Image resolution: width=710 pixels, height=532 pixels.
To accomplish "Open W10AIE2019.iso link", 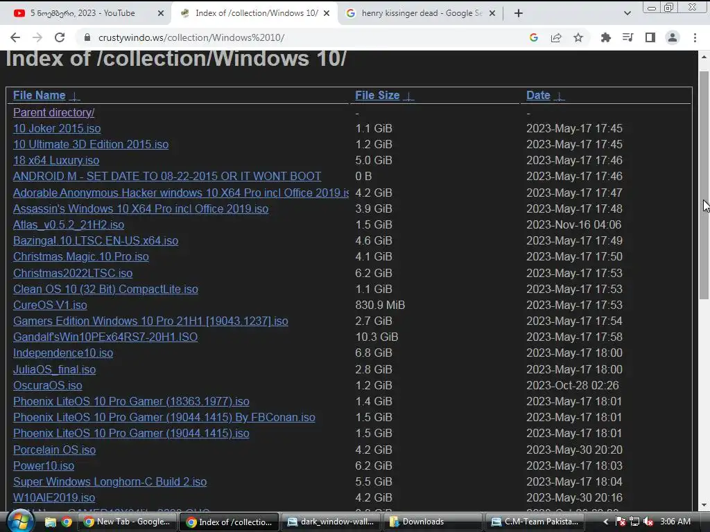I will [x=54, y=497].
